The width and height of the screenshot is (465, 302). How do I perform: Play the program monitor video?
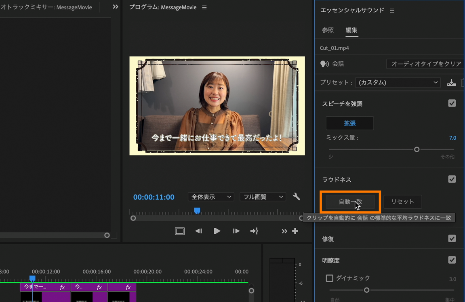click(217, 231)
